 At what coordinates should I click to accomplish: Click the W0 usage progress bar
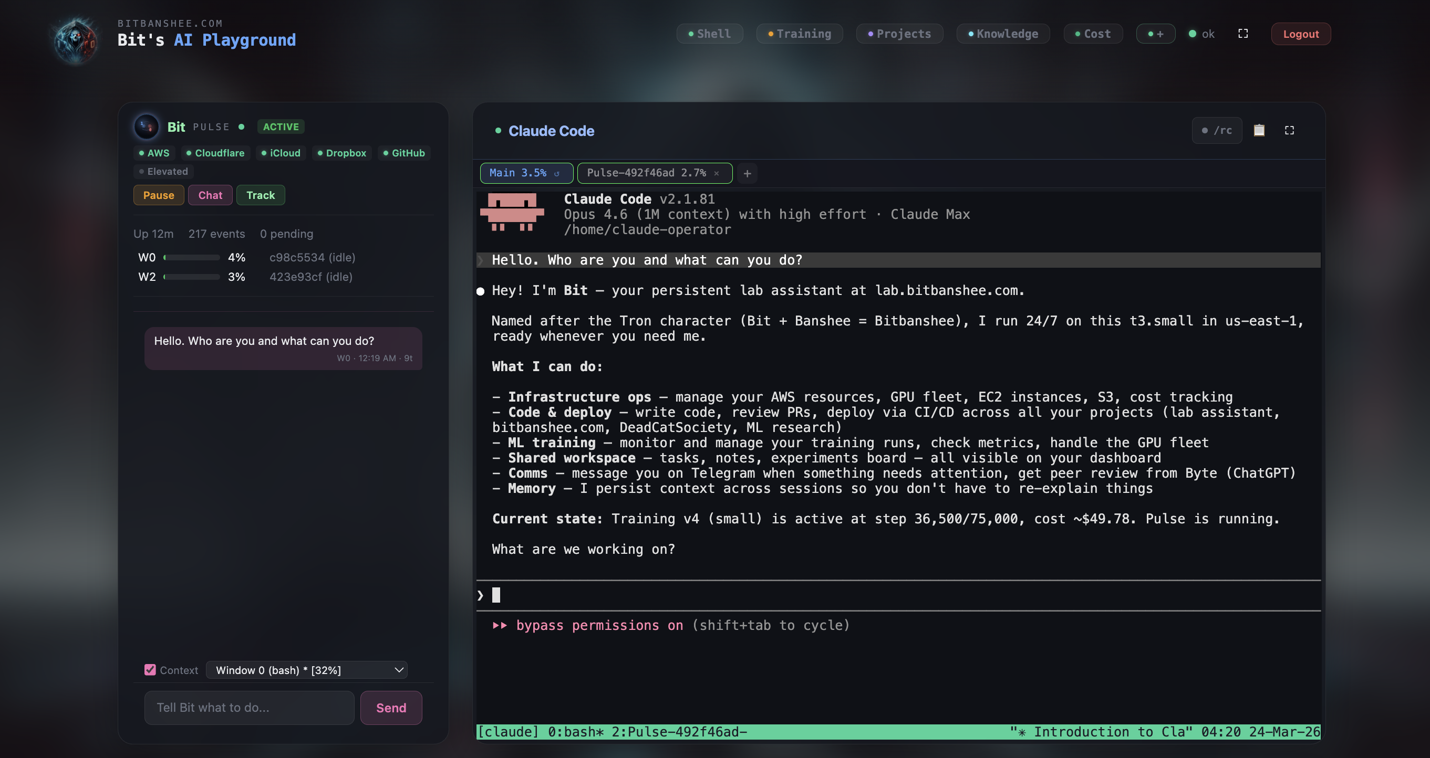pyautogui.click(x=192, y=257)
